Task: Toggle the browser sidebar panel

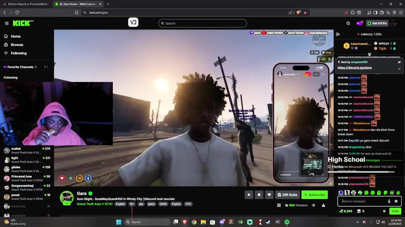Action: point(375,13)
